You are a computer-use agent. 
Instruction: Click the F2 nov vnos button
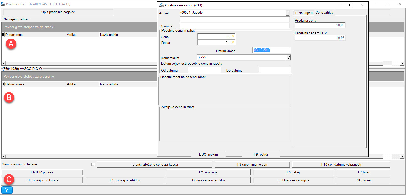coord(208,172)
